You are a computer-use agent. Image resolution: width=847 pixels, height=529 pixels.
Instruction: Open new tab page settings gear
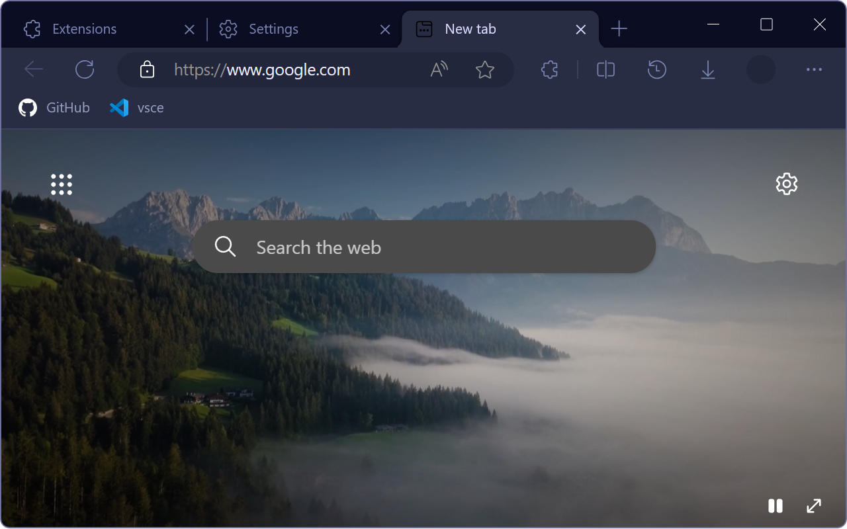[x=787, y=184]
